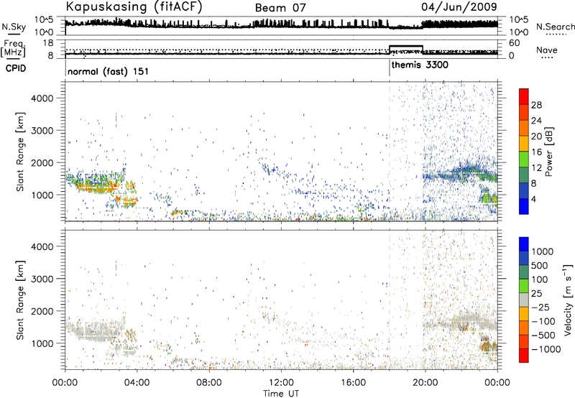Image resolution: width=575 pixels, height=398 pixels.
Task: Click the '−1000' tick on velocity scale
Action: pyautogui.click(x=546, y=349)
